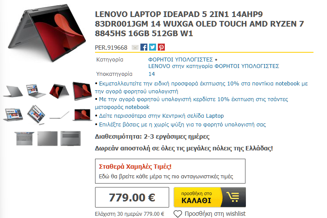327x218 pixels.
Task: Select closed gray laptop thumbnail in first row
Action: pyautogui.click(x=13, y=91)
